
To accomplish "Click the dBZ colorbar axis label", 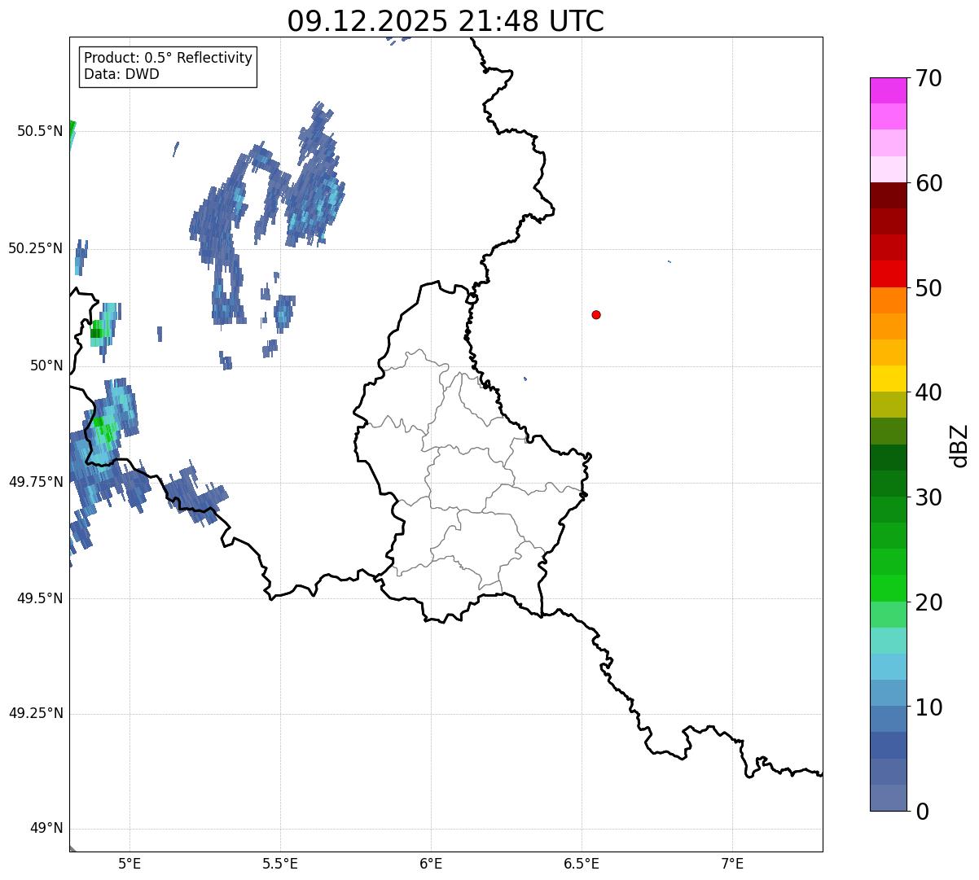I will (x=959, y=444).
